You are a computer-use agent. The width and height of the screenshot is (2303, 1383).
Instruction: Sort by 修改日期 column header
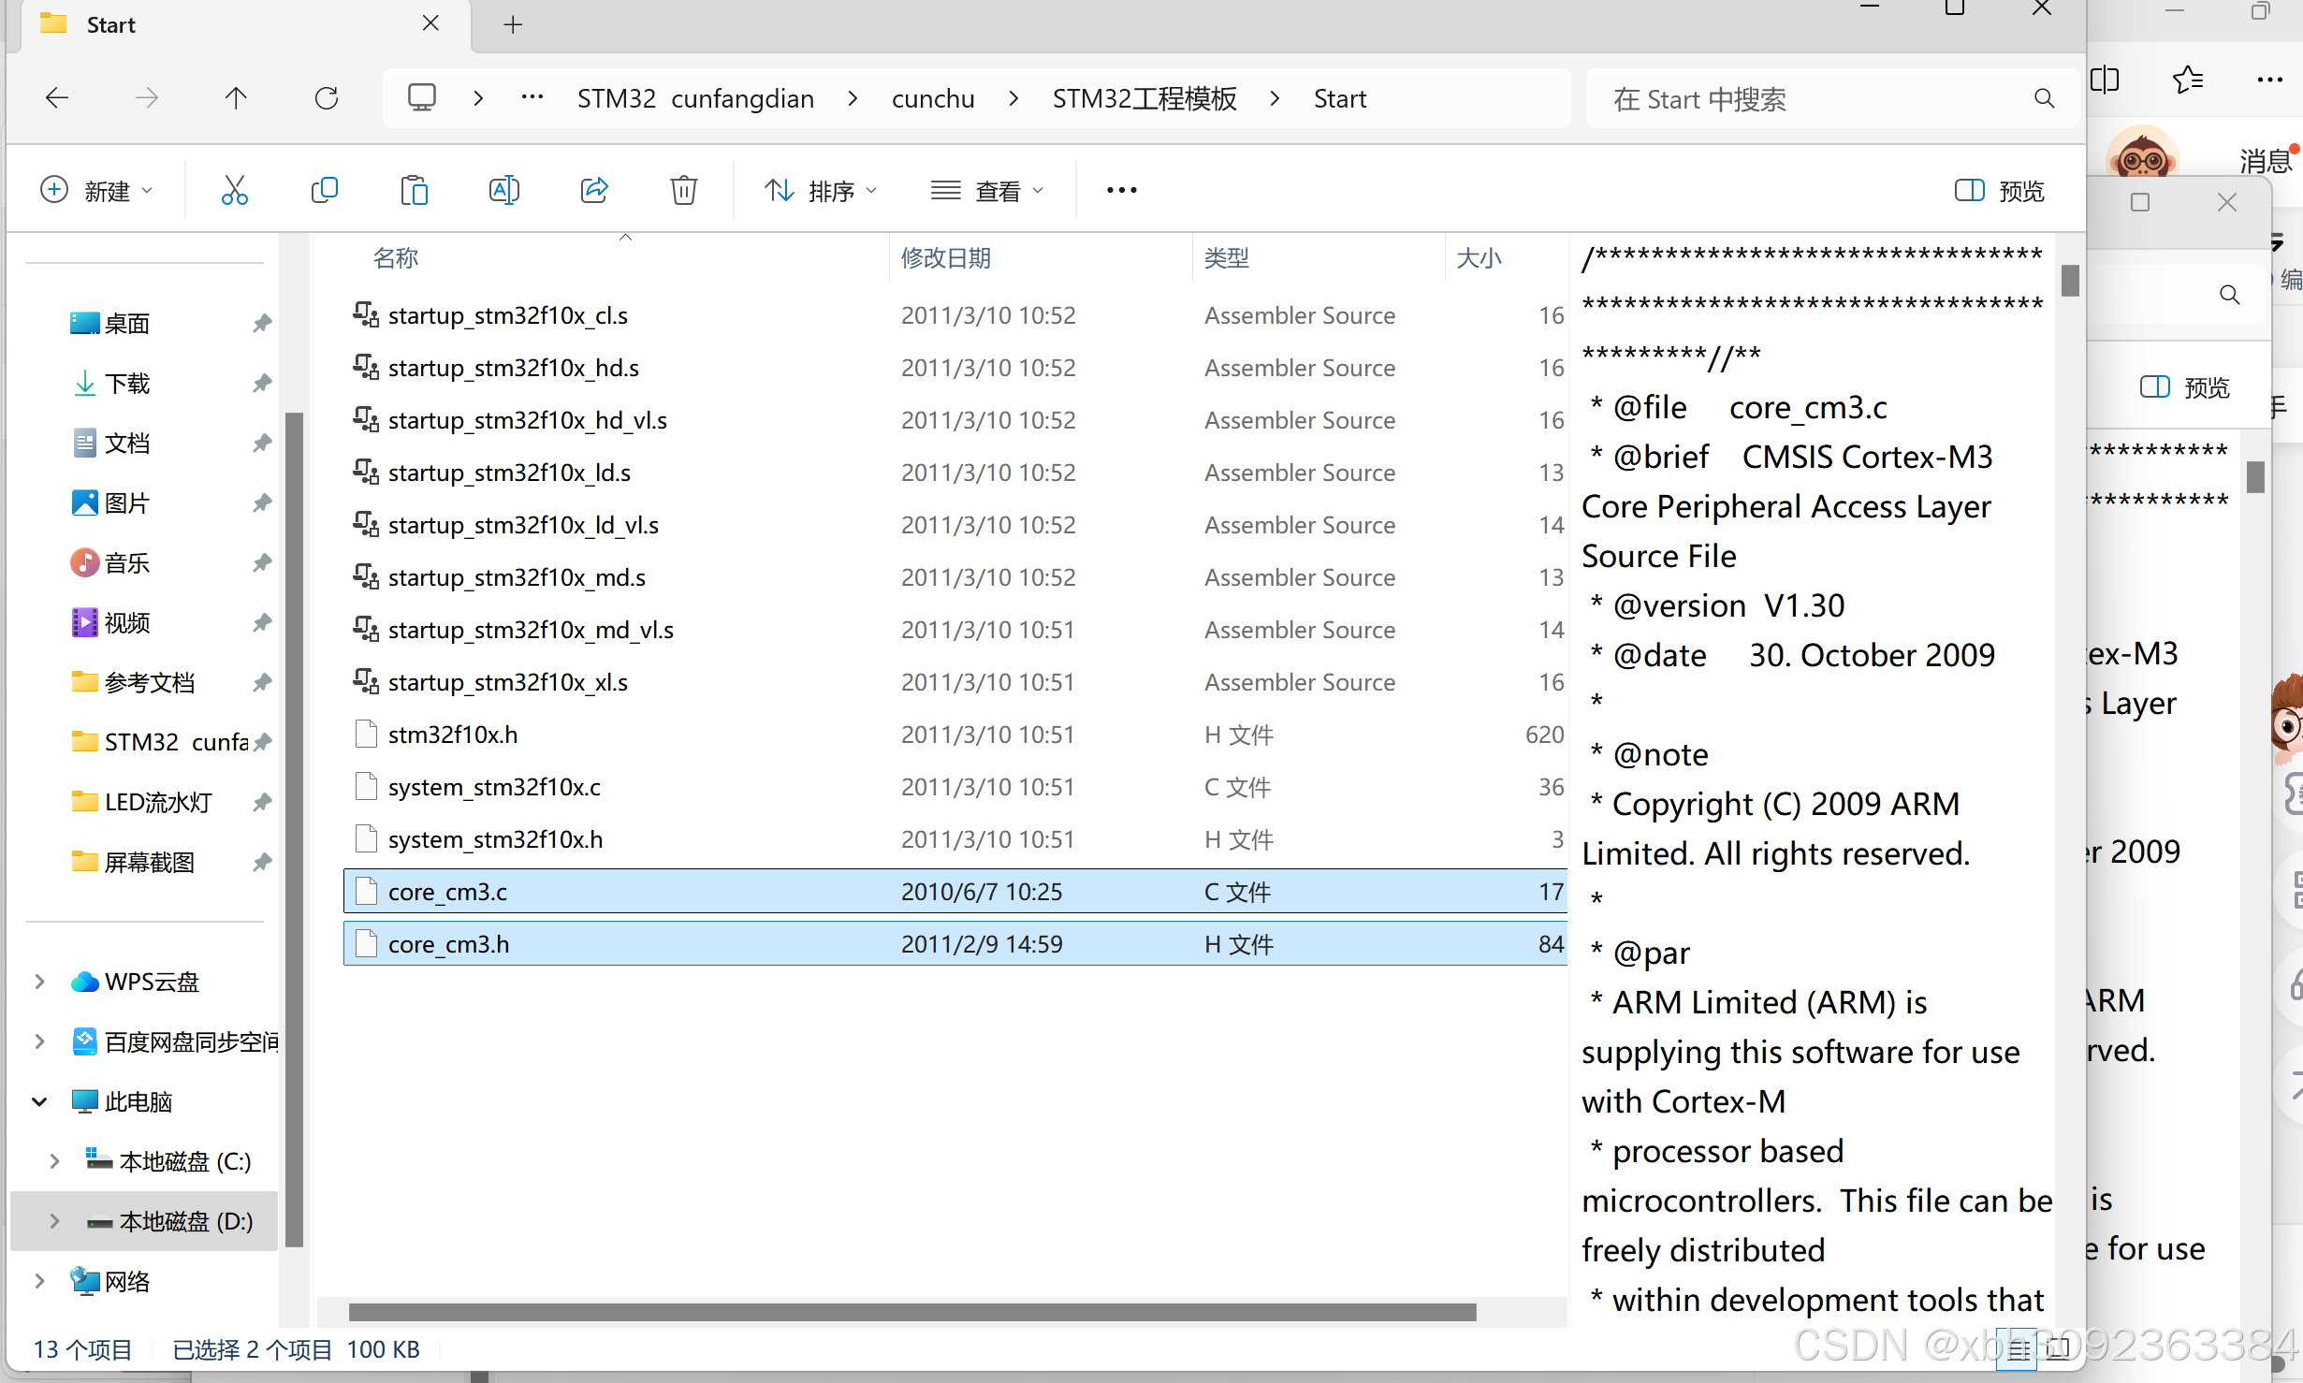[945, 258]
